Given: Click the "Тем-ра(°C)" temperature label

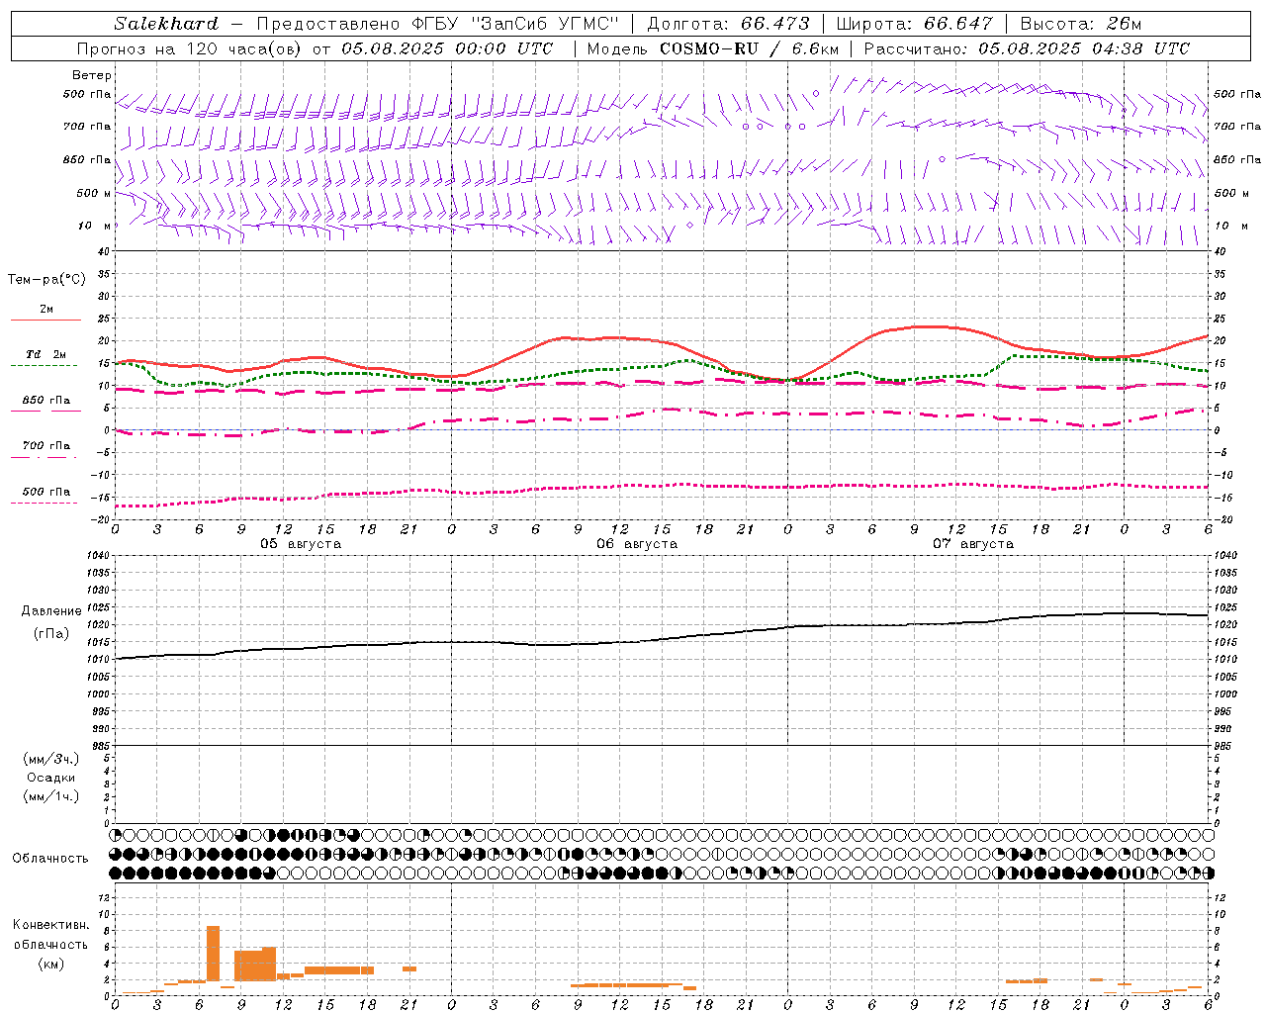Looking at the screenshot, I should tap(46, 280).
